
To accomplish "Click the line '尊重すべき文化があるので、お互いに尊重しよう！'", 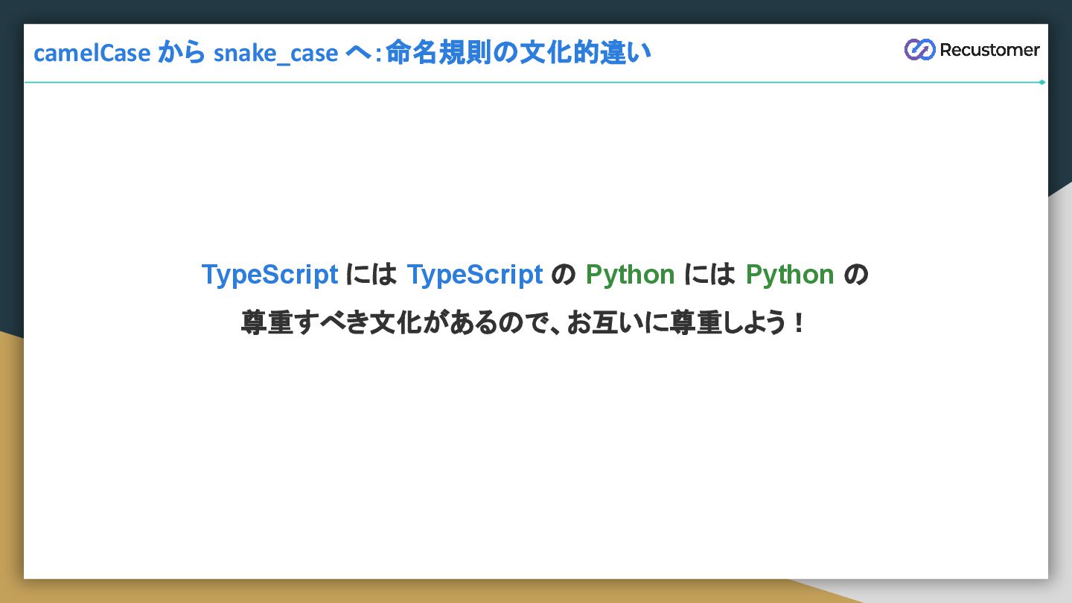I will [x=523, y=323].
